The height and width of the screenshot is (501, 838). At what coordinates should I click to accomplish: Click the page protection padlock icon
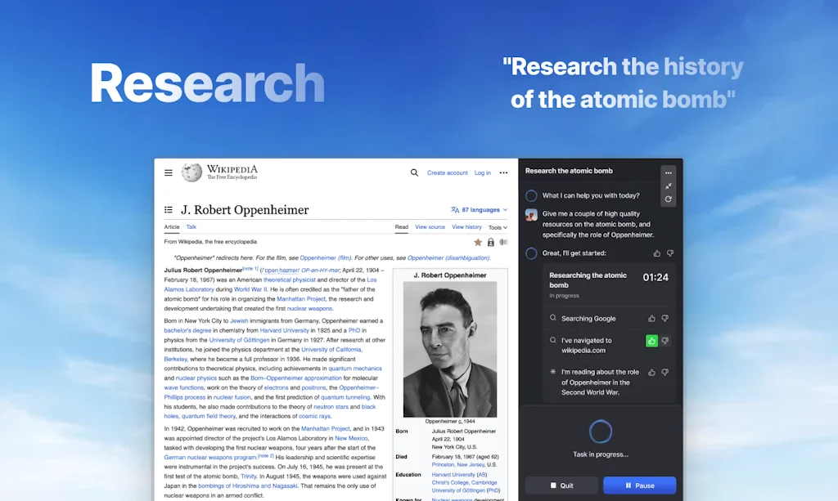coord(491,242)
